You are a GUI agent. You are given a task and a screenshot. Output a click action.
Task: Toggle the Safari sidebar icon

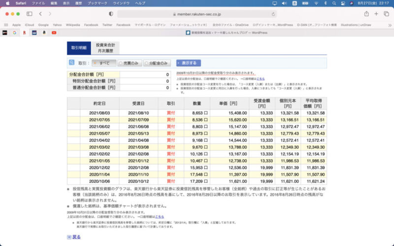coord(30,14)
